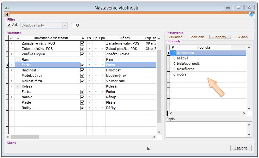Collapse the Rám group row
The image size is (259, 158).
(18, 59)
